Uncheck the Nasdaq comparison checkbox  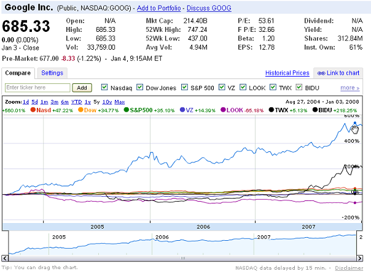coord(104,87)
